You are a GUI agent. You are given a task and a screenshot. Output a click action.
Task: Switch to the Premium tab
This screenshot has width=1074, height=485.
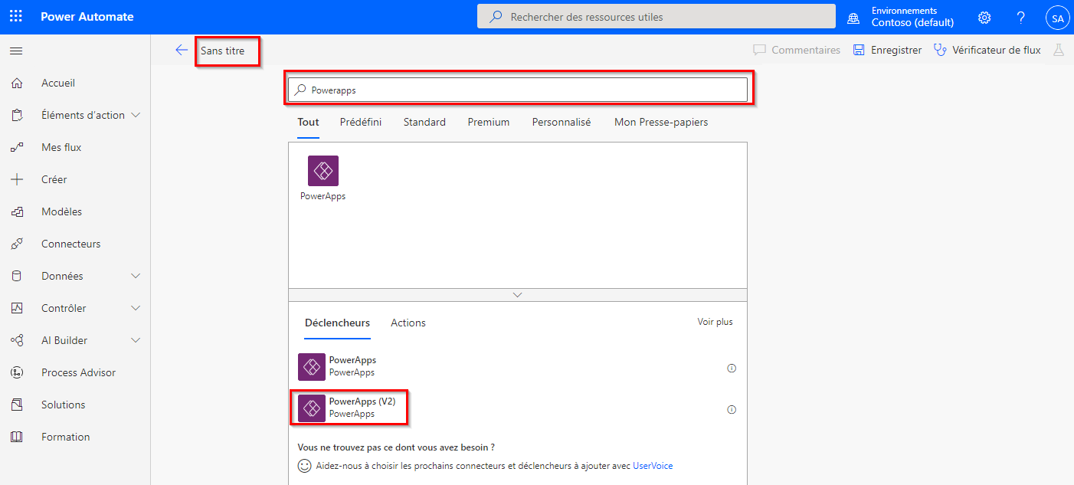click(489, 123)
